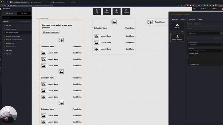Select the Metamask - Error flow
This screenshot has height=125, width=223.
(17, 43)
